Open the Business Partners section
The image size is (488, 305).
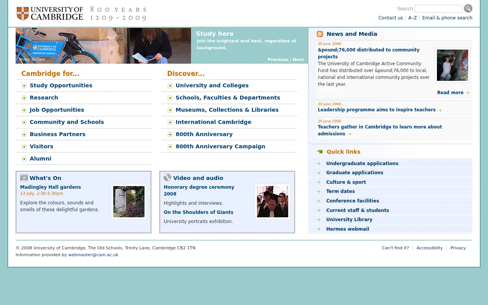(x=58, y=134)
